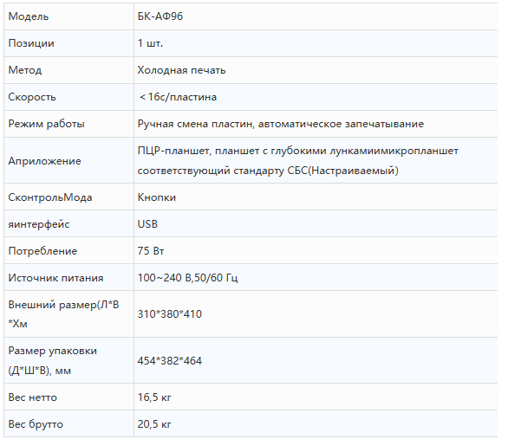Click the Позиции row label
Viewport: 508px width, 439px height.
pos(31,43)
